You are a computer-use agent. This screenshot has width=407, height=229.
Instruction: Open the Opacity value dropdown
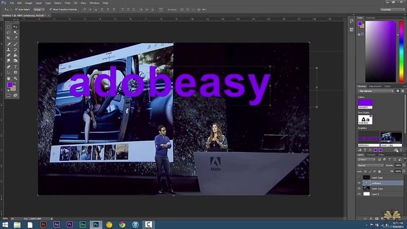404,165
